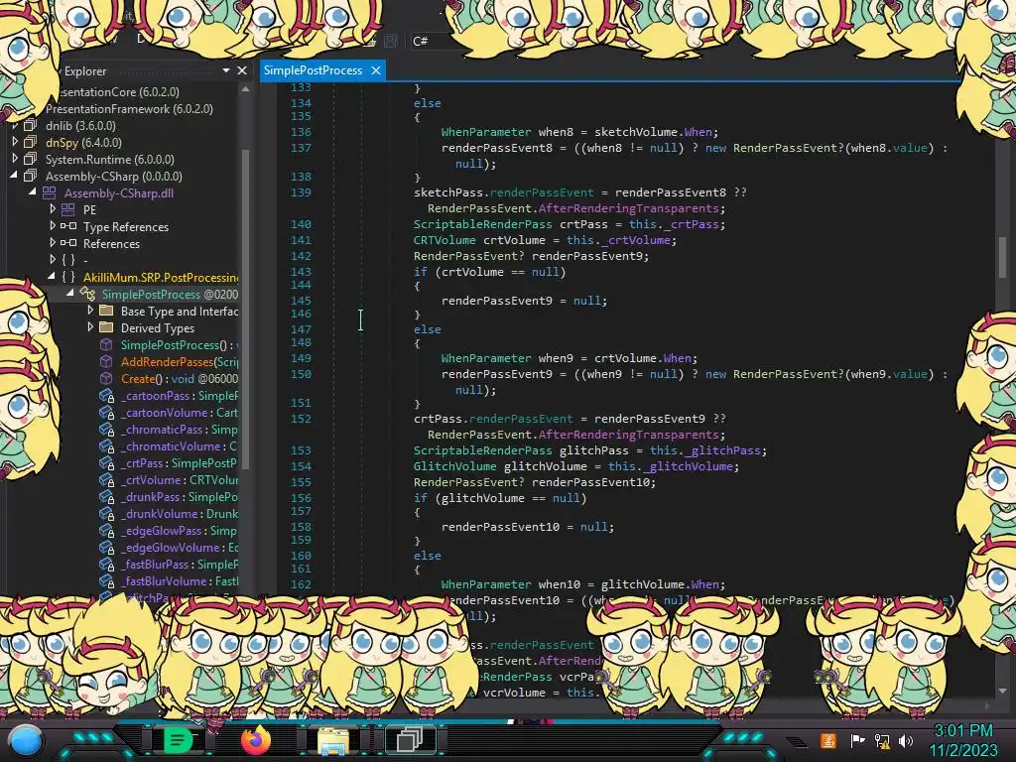Open the network status tray icon
Viewport: 1016px width, 762px height.
[882, 740]
